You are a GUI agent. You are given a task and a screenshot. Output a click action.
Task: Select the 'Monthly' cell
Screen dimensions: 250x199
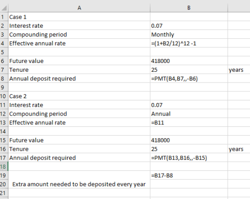189,34
